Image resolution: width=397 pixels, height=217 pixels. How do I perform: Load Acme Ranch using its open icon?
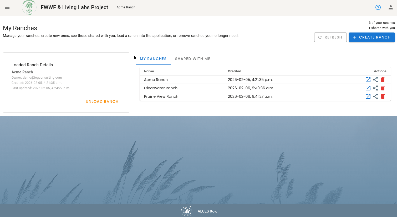point(368,80)
